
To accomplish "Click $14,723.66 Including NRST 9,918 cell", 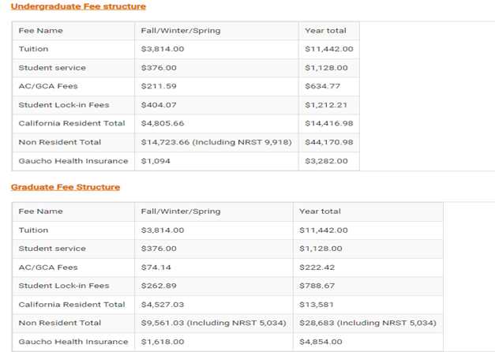I will point(216,142).
